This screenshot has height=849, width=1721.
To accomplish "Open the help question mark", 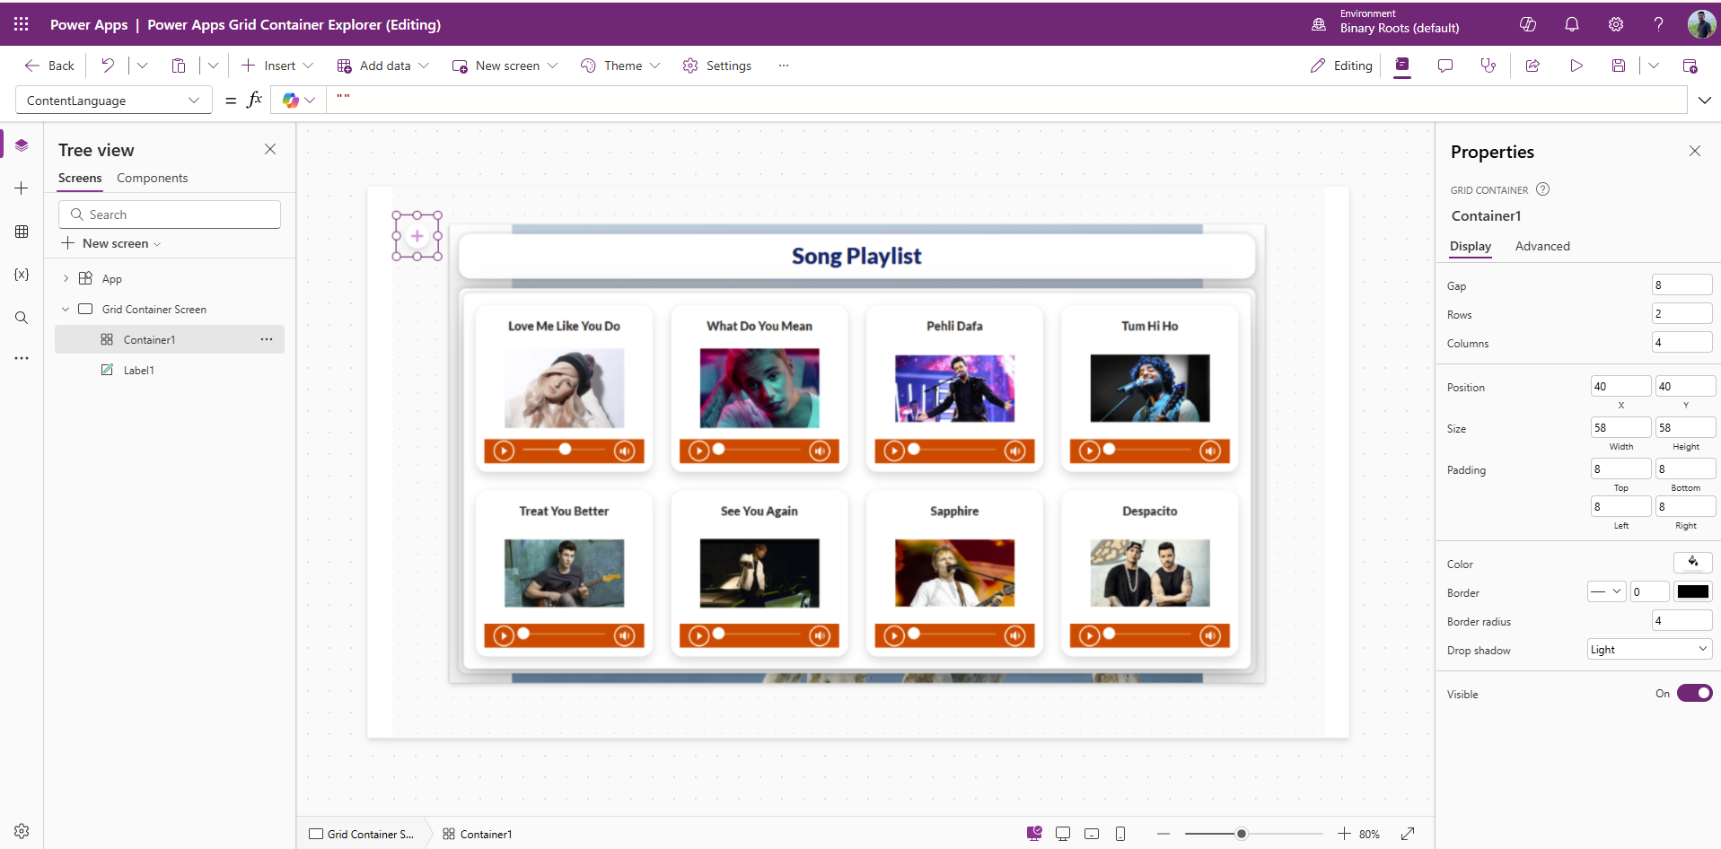I will tap(1659, 24).
